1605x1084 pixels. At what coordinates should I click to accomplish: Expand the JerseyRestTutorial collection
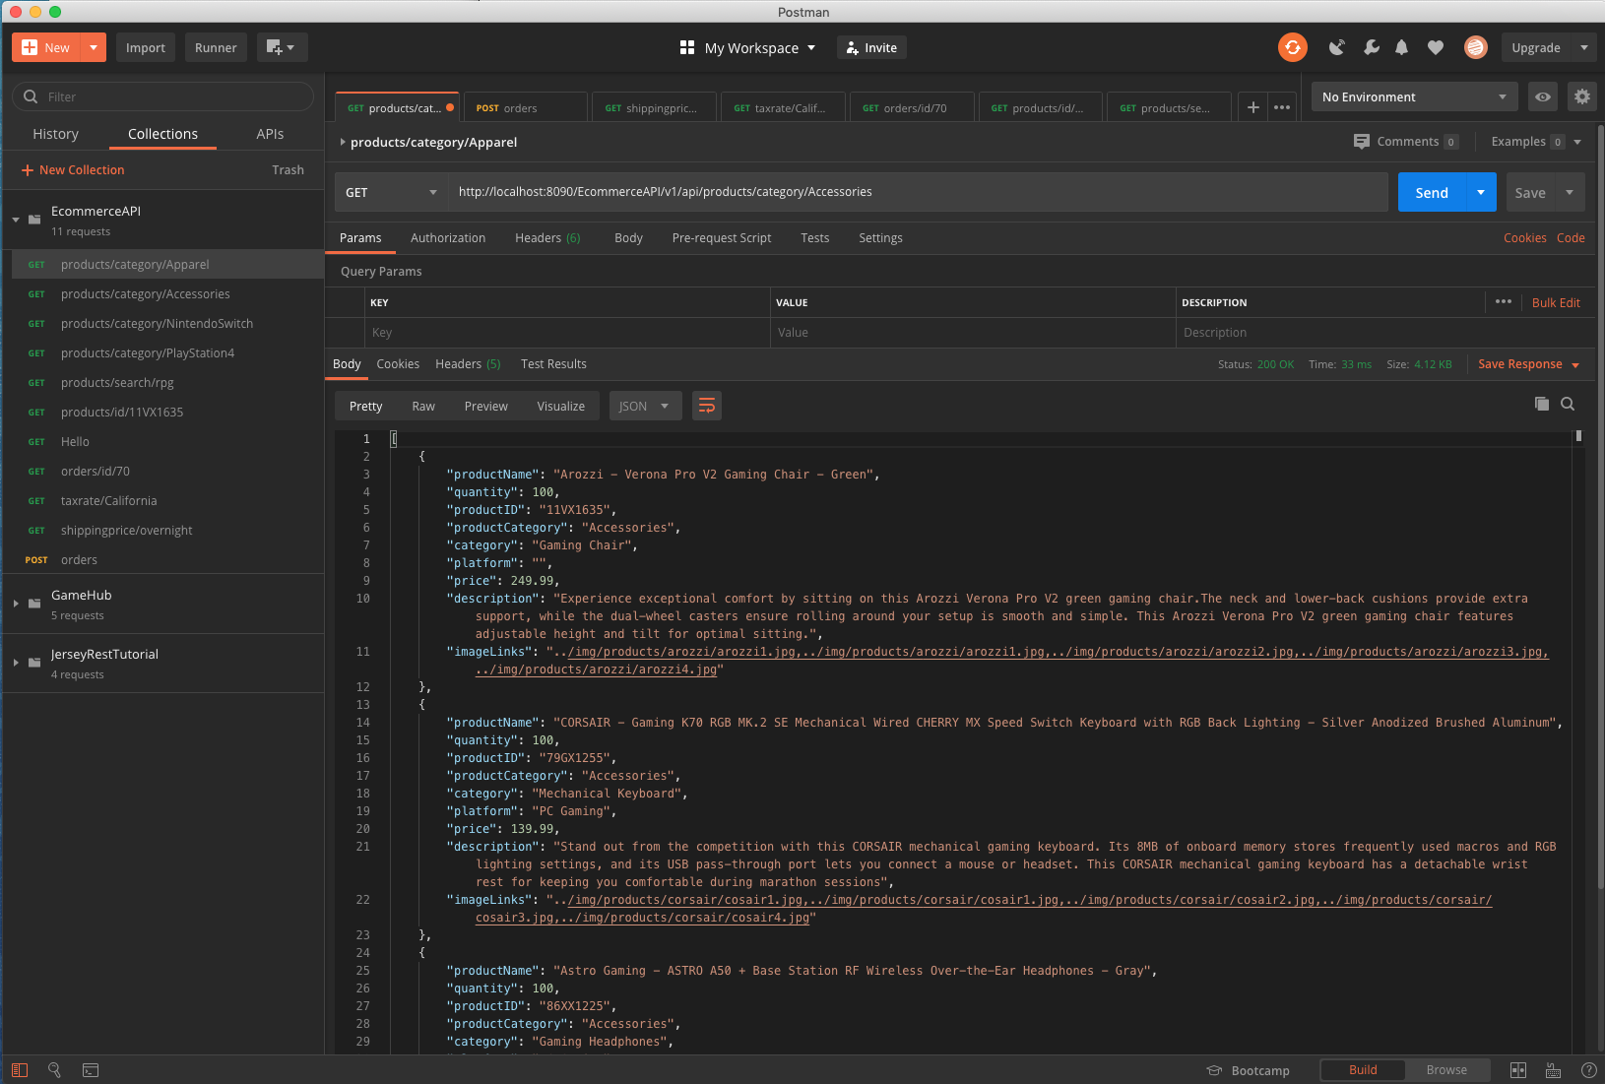16,663
